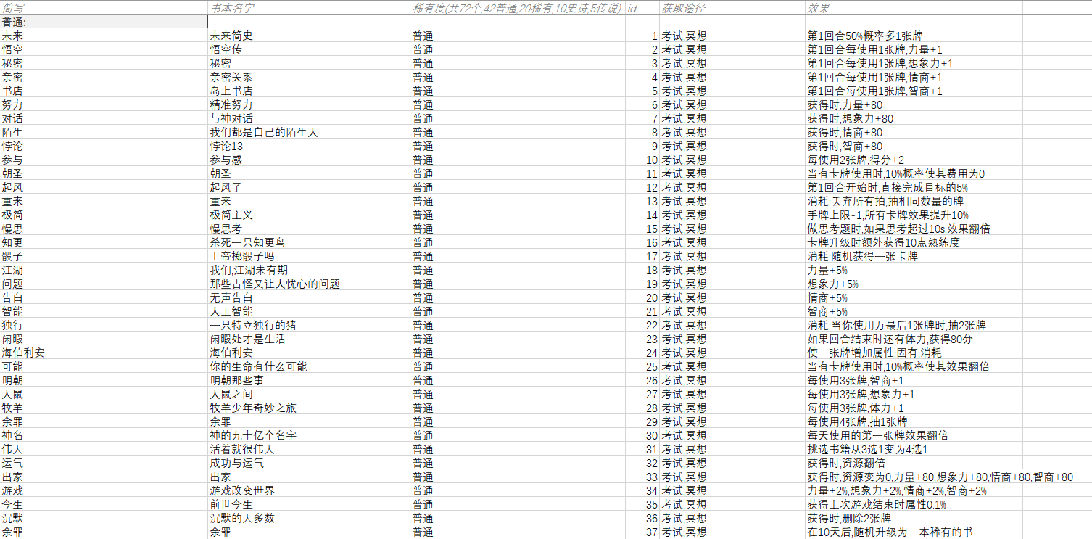Select the 牧羊少年奇妙之旅 cell
The width and height of the screenshot is (1092, 539).
(x=309, y=408)
